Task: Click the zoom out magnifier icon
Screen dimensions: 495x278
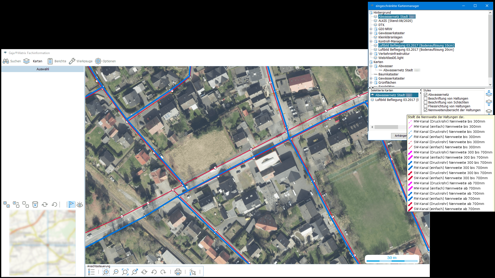Action: 116,272
